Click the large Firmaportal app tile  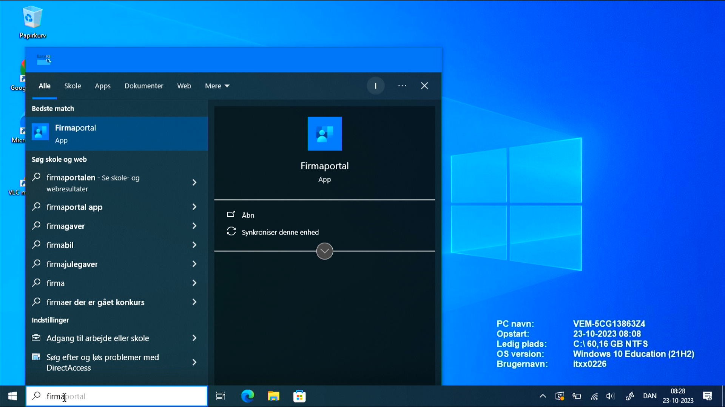pyautogui.click(x=324, y=134)
